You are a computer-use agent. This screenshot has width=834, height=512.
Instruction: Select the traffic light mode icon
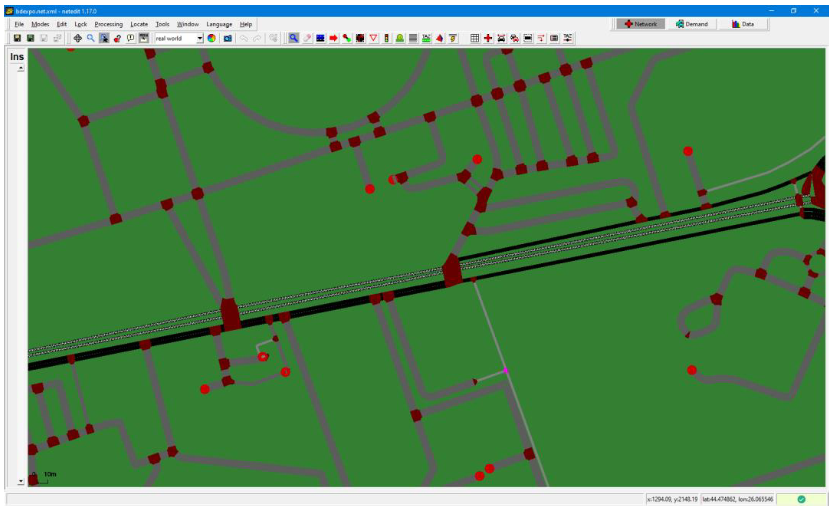(x=386, y=38)
